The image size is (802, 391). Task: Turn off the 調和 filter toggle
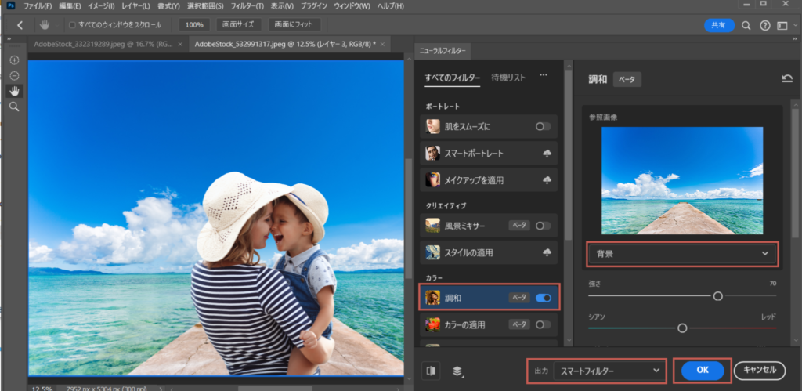click(542, 298)
